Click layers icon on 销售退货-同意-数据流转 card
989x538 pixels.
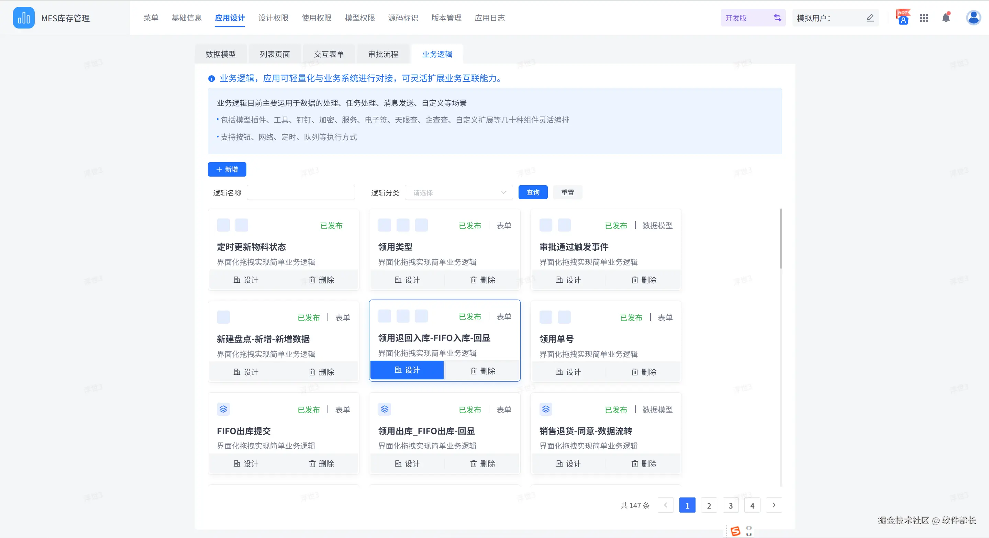(546, 409)
